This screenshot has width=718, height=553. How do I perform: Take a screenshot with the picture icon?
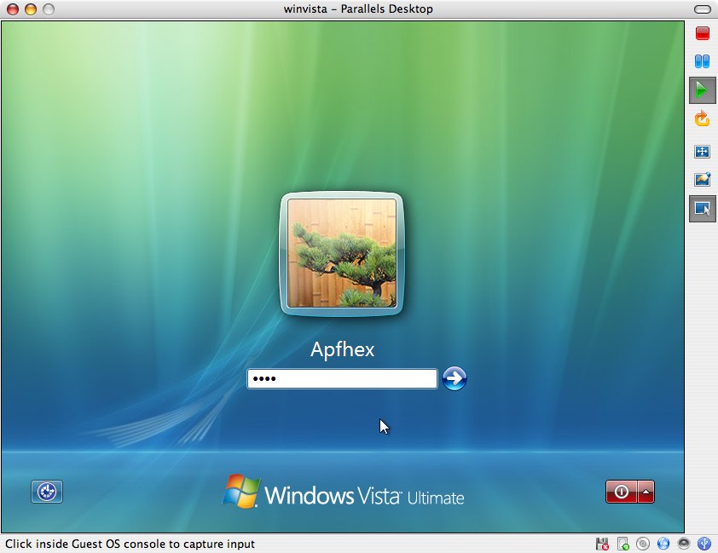tap(702, 179)
